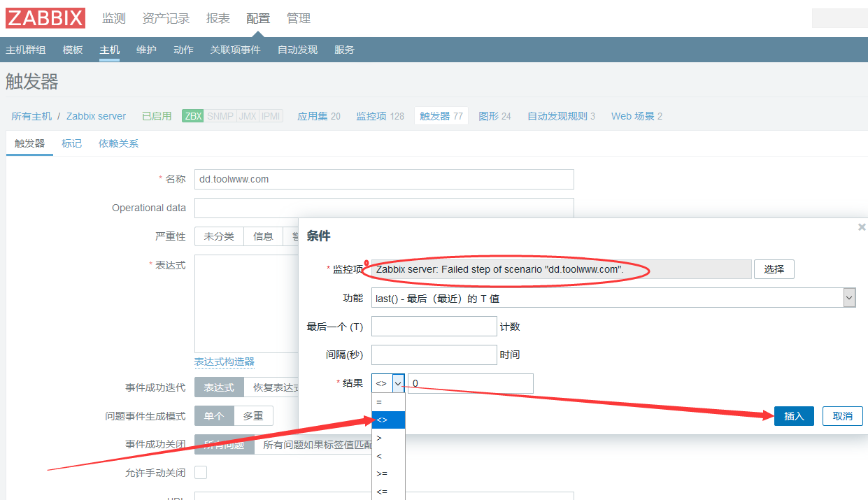This screenshot has width=868, height=500.
Task: Click the SNMP availability badge
Action: (220, 116)
